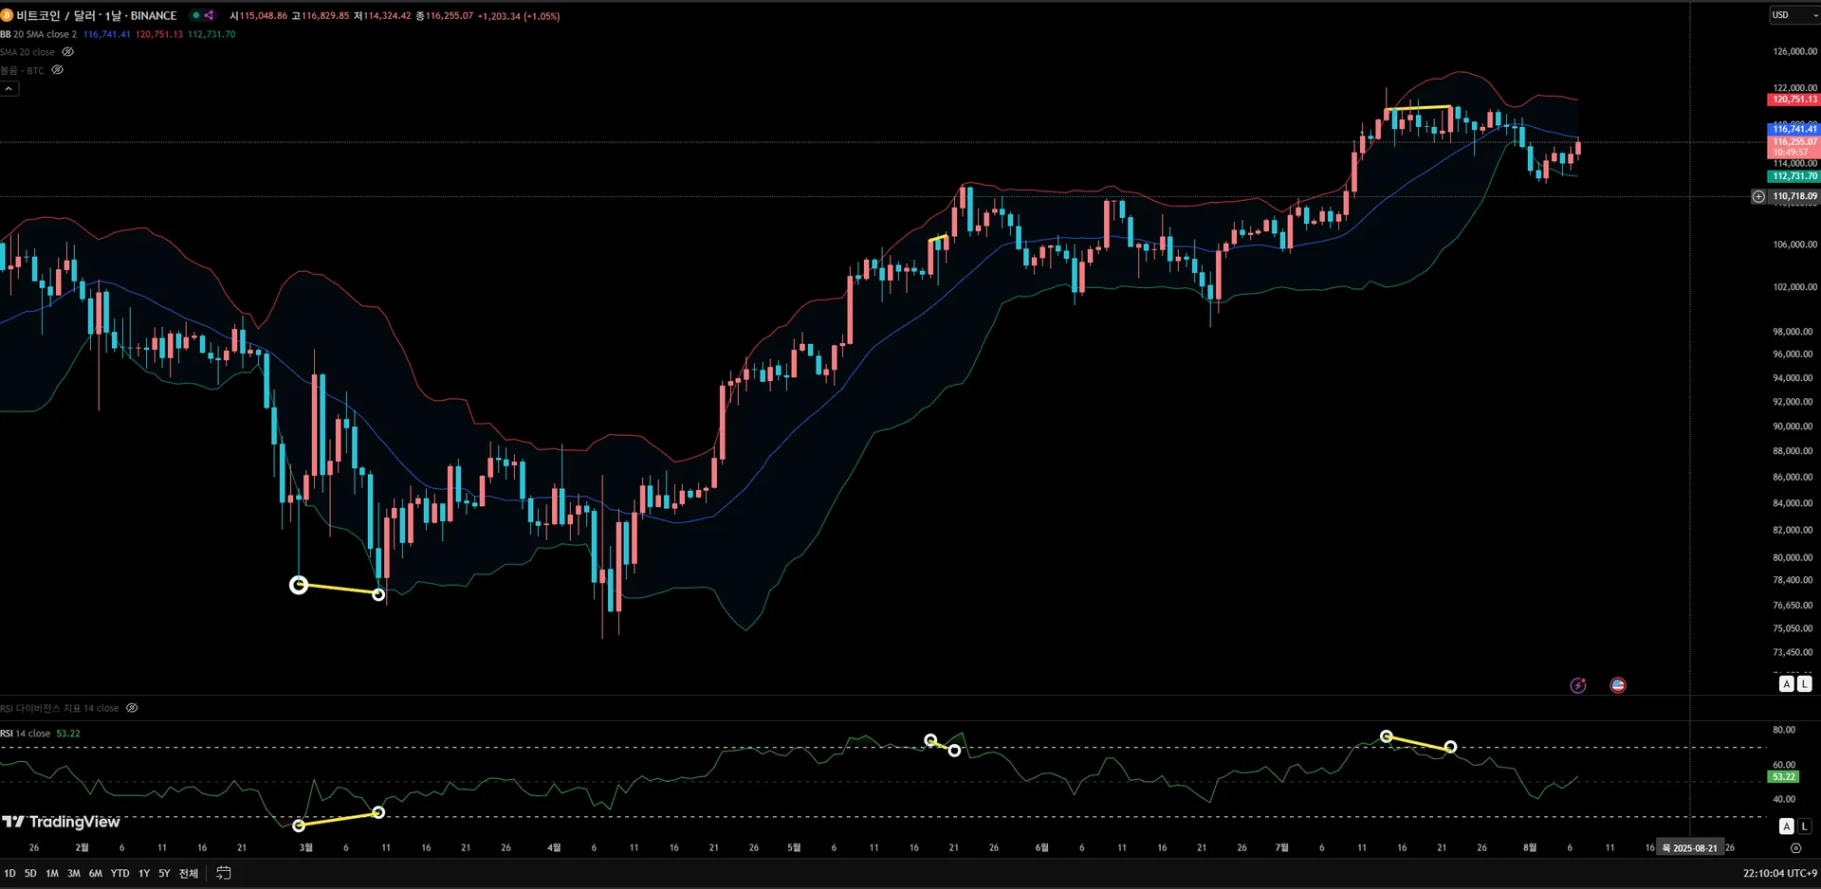Screen dimensions: 1821x889
Task: Select the YTD time range
Action: tap(120, 873)
